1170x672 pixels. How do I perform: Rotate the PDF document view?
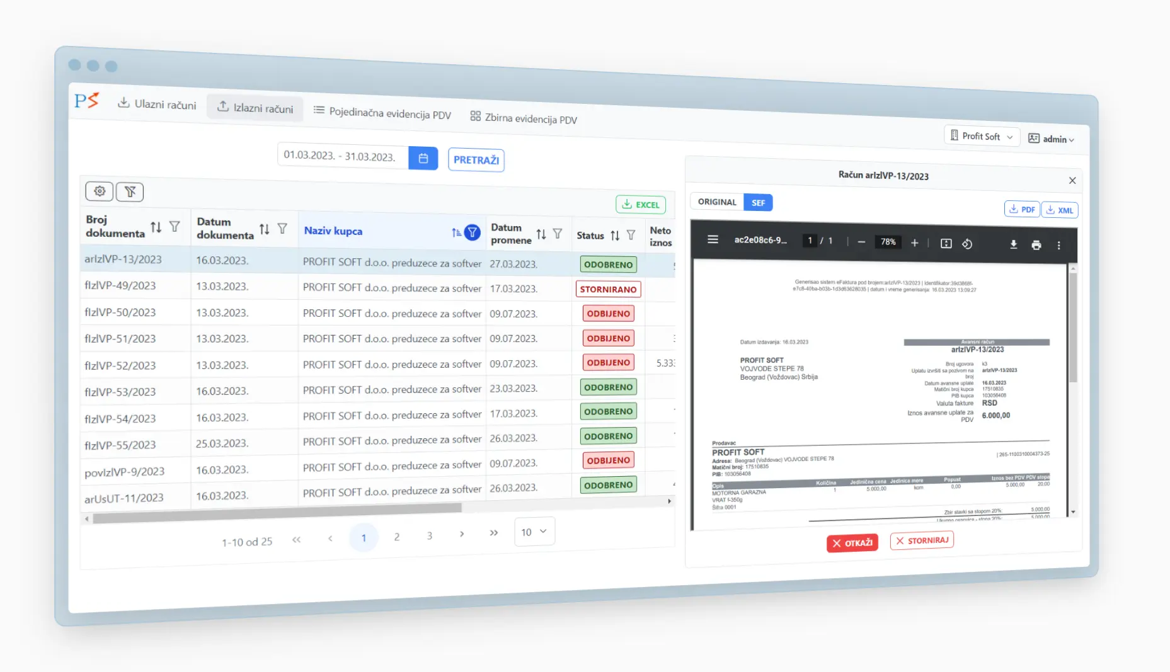pyautogui.click(x=967, y=244)
